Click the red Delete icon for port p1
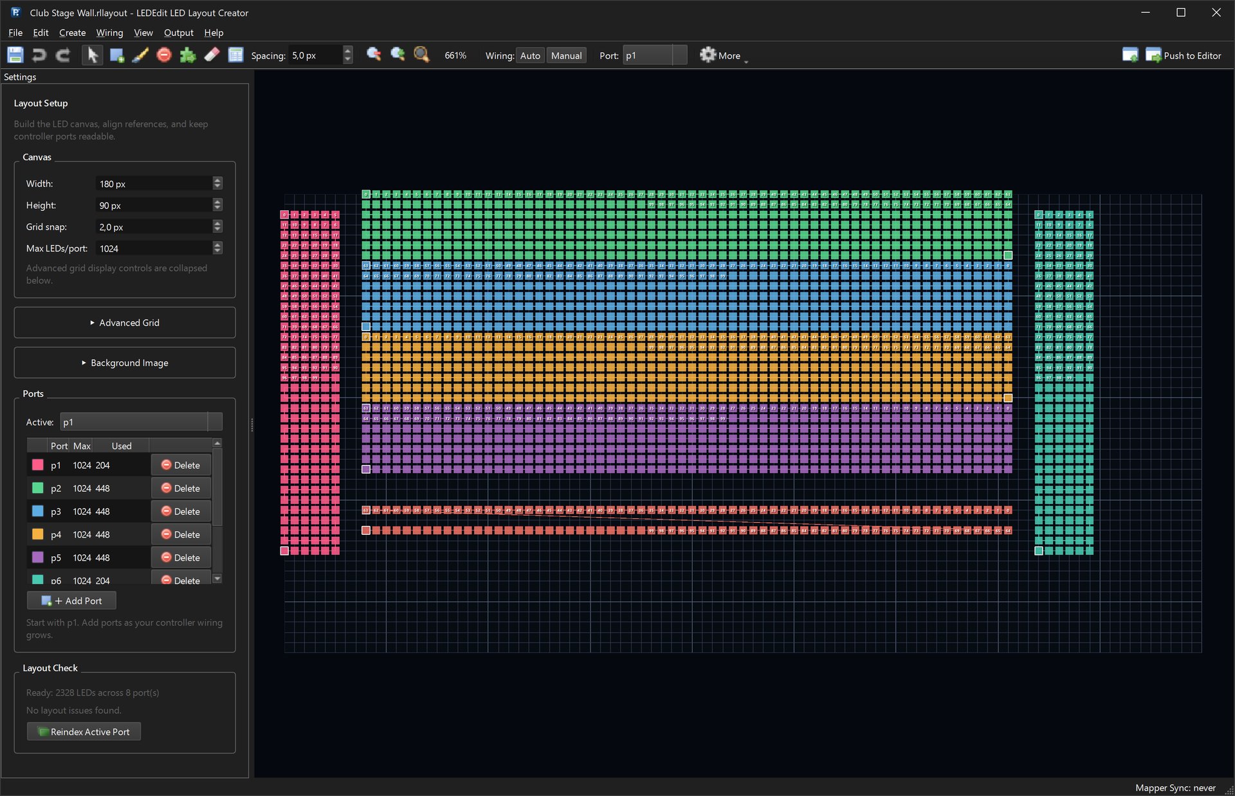The width and height of the screenshot is (1235, 796). pyautogui.click(x=166, y=465)
